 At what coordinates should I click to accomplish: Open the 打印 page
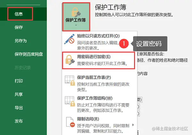point(19,81)
